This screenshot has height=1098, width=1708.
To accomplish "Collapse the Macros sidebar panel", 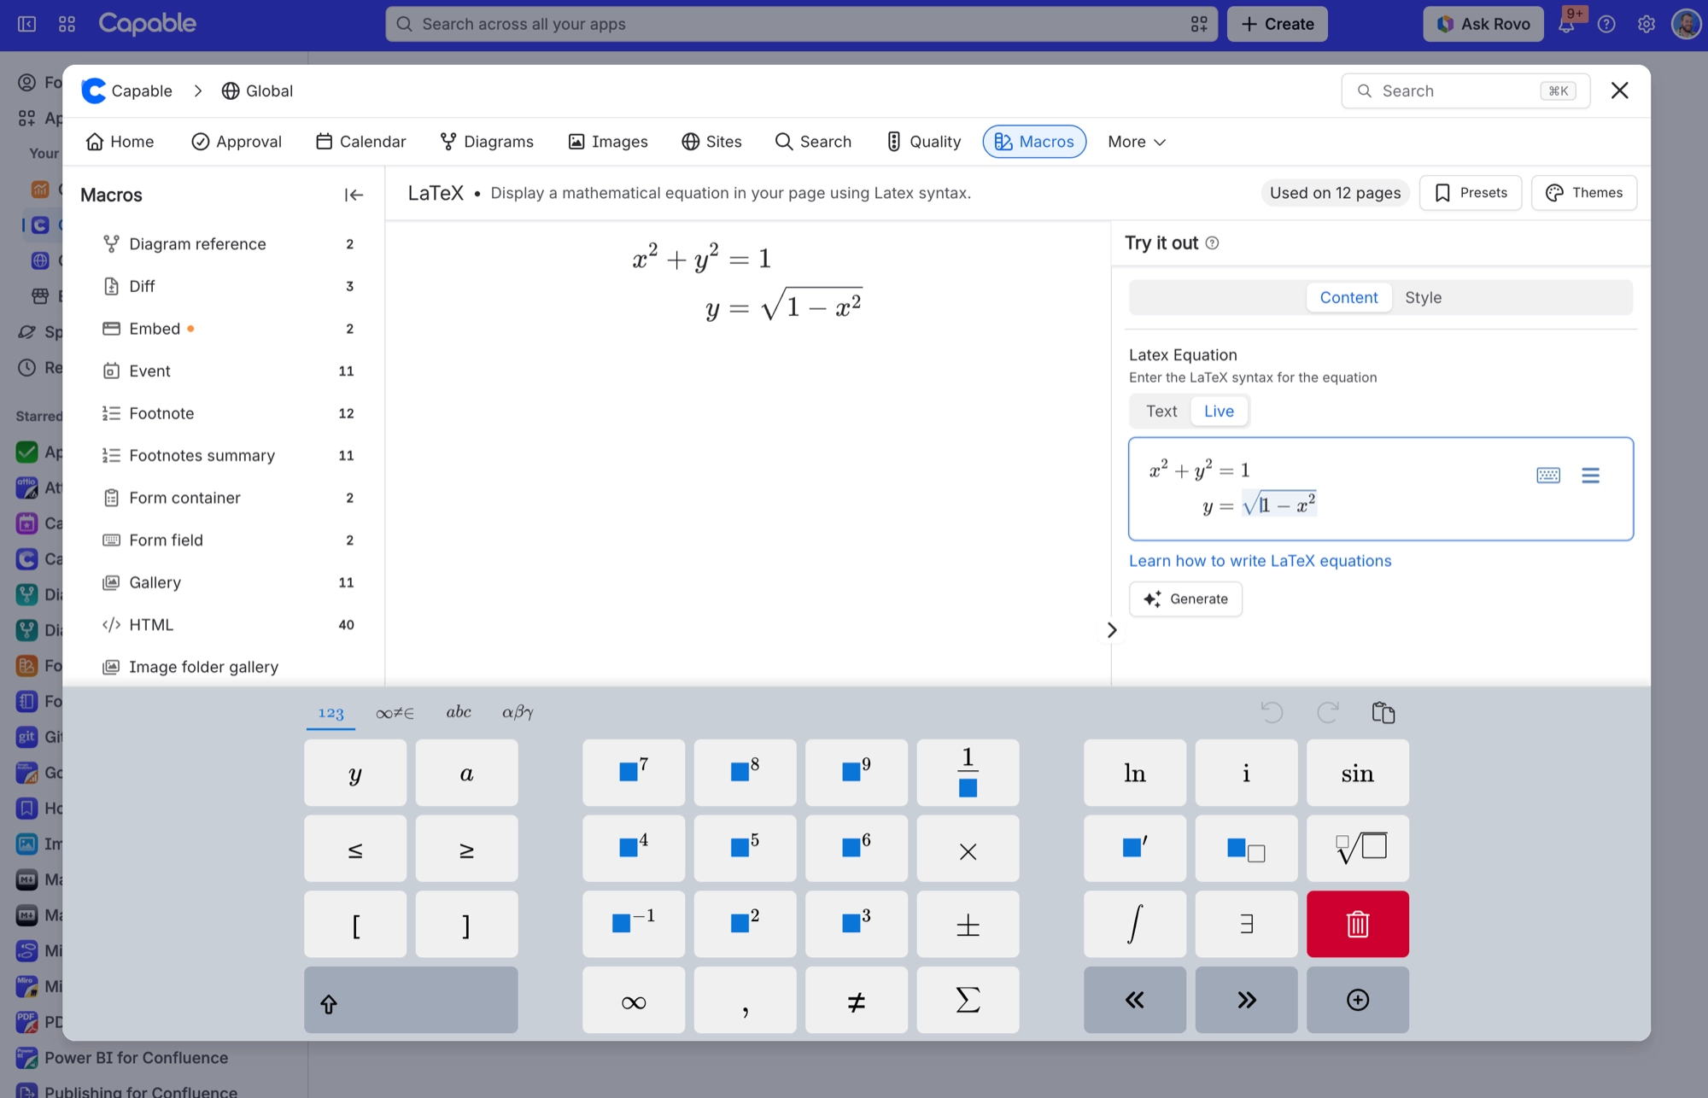I will coord(354,195).
